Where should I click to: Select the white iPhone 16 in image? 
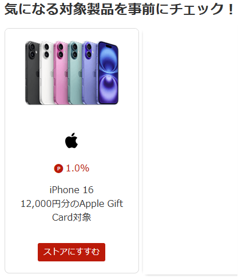point(47,73)
